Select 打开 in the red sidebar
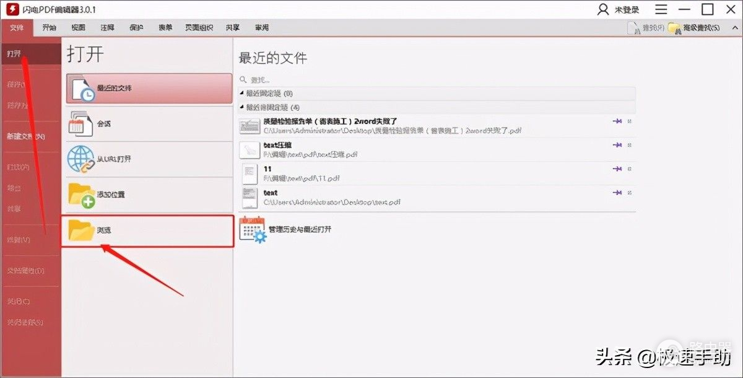 (30, 54)
